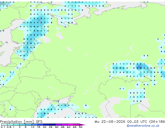Image resolution: width=165 pixels, height=128 pixels.
Task: Click the 30–35 mm purple swatch
Action: pos(59,125)
